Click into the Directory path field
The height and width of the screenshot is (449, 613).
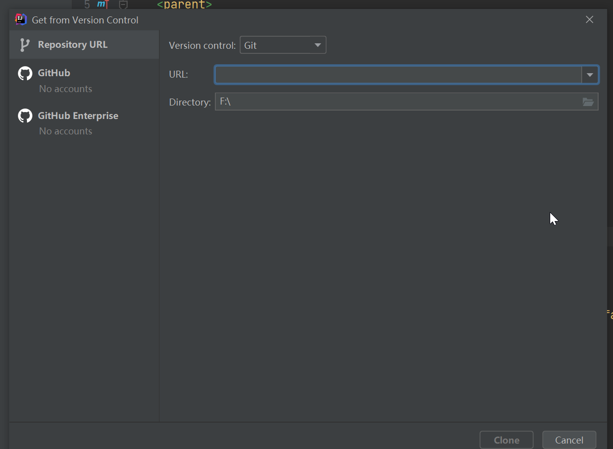(x=398, y=102)
